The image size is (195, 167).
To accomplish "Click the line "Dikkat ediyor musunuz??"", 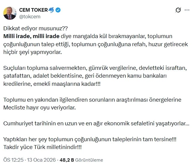I will click(36, 29).
